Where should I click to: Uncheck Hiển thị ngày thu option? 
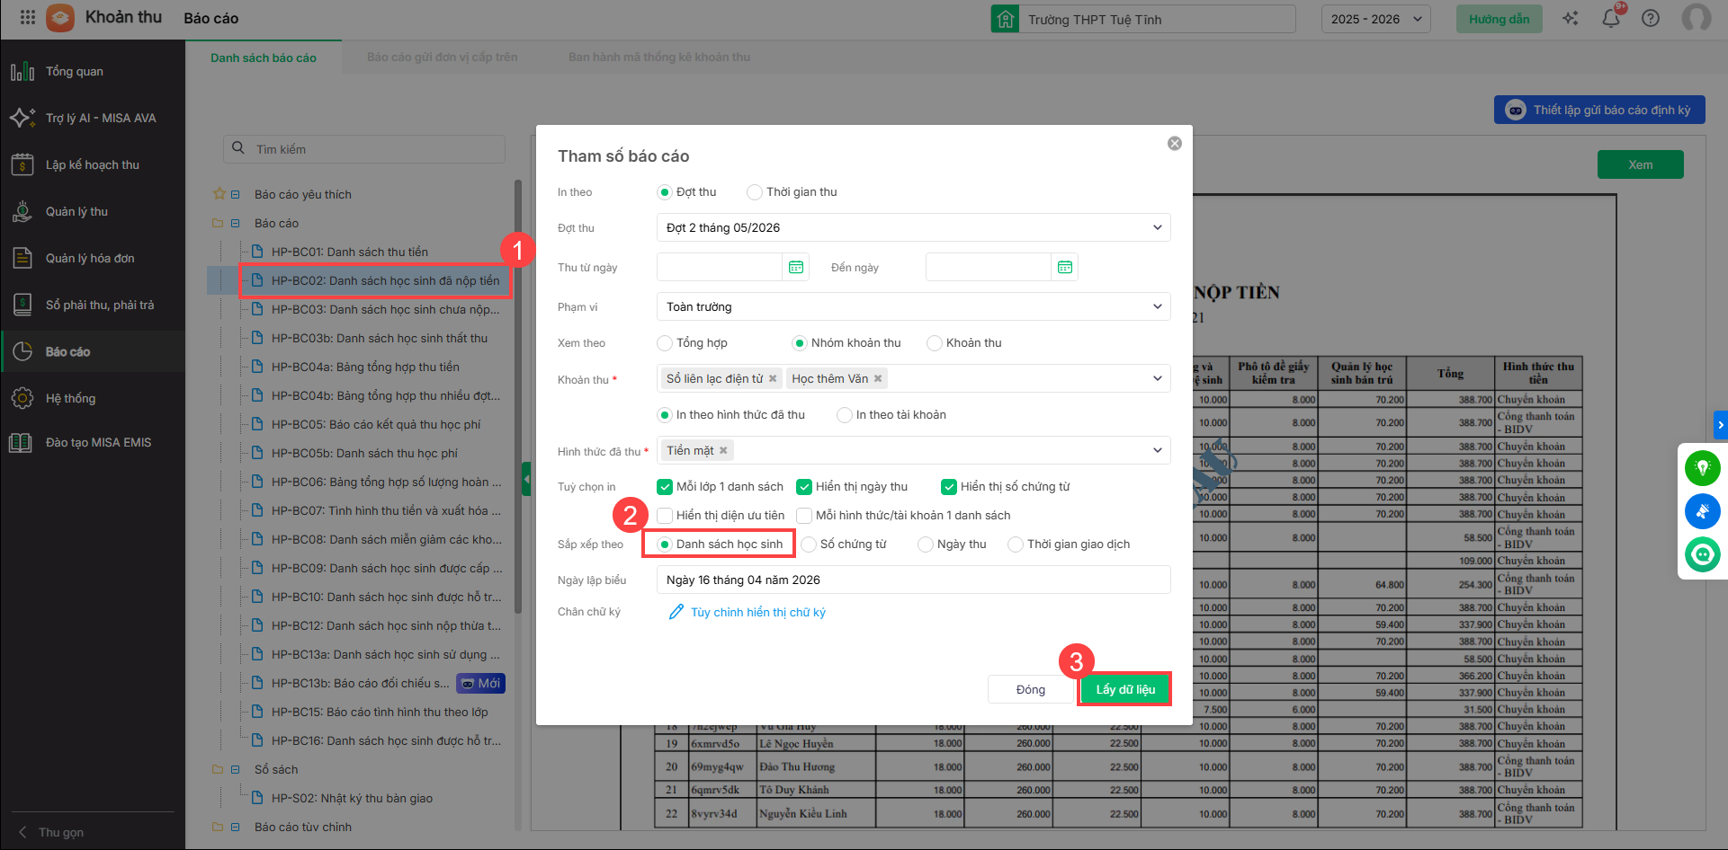[804, 487]
